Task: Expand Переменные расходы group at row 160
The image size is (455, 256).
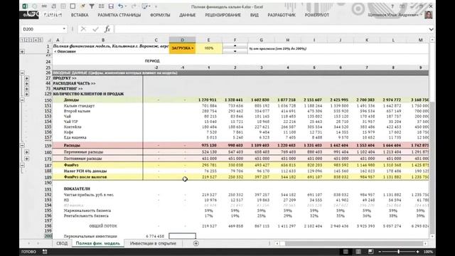Action: click(x=27, y=151)
